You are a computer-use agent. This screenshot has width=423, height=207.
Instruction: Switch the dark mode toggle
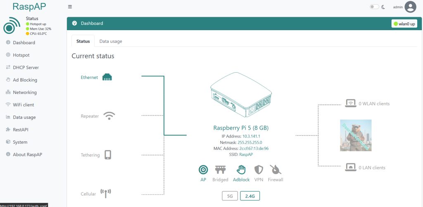374,7
